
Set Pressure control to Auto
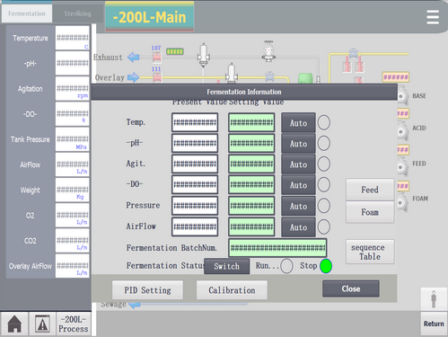tap(298, 206)
